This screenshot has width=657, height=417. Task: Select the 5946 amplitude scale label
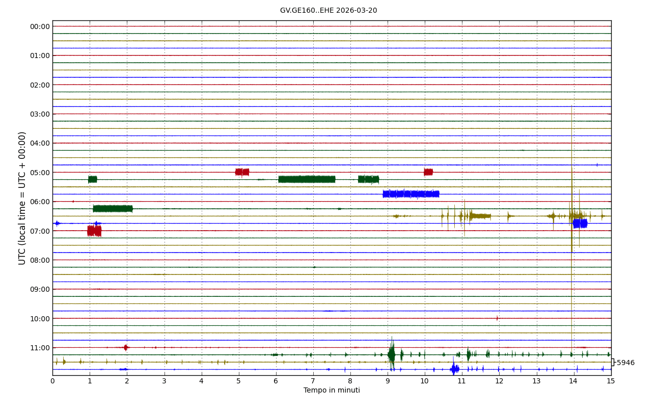click(625, 363)
